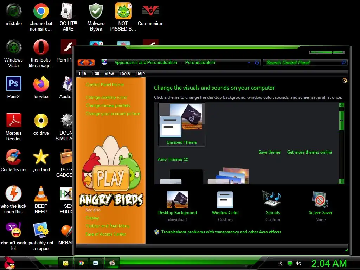This screenshot has width=360, height=270.
Task: Open the View menu
Action: pos(109,73)
